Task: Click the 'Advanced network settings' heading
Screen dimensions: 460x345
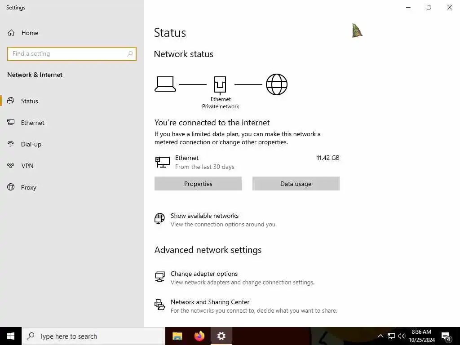Action: coord(208,250)
